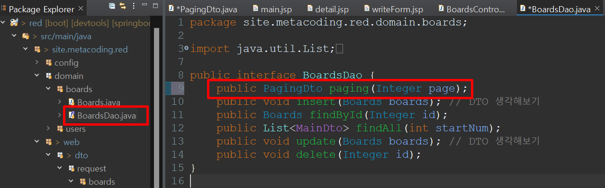Click the folded import placeholder box

(x=339, y=49)
